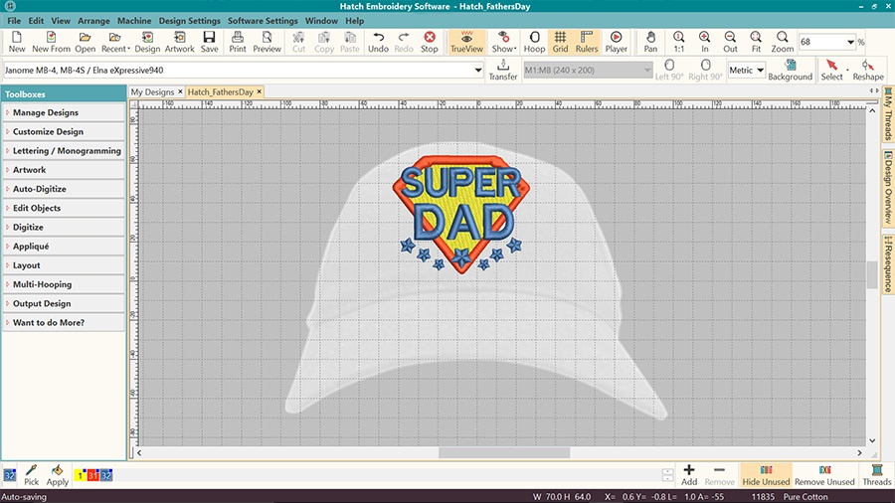Viewport: 895px width, 503px height.
Task: Open the Metric units dropdown
Action: click(746, 71)
